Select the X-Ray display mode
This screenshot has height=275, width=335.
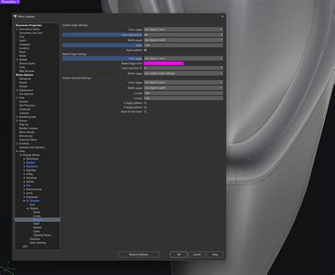pyautogui.click(x=30, y=174)
